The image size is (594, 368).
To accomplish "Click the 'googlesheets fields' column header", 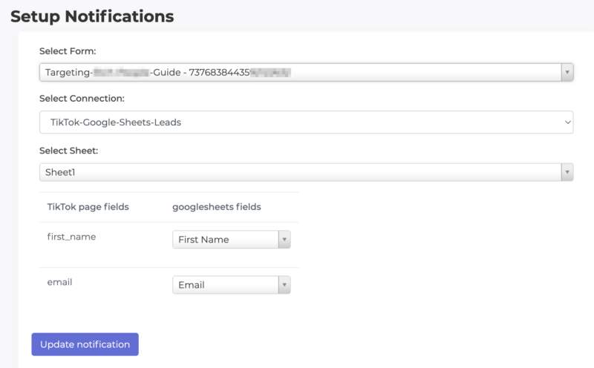I will tap(216, 207).
